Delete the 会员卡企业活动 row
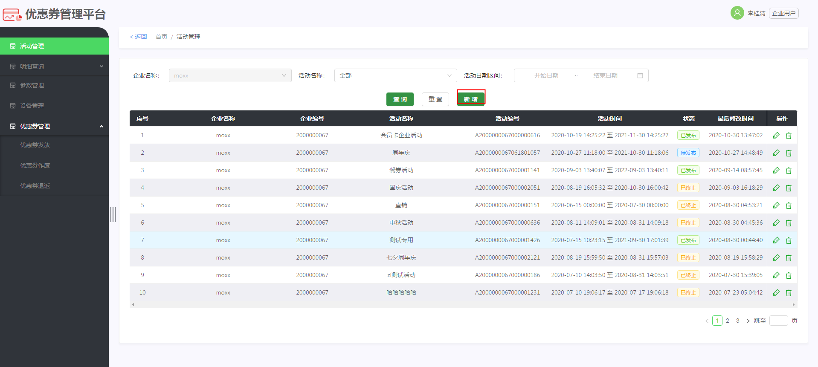The image size is (818, 367). (789, 136)
